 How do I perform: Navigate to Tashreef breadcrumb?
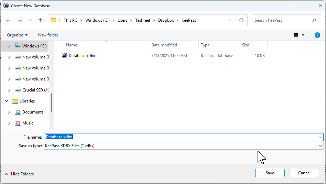pos(143,20)
